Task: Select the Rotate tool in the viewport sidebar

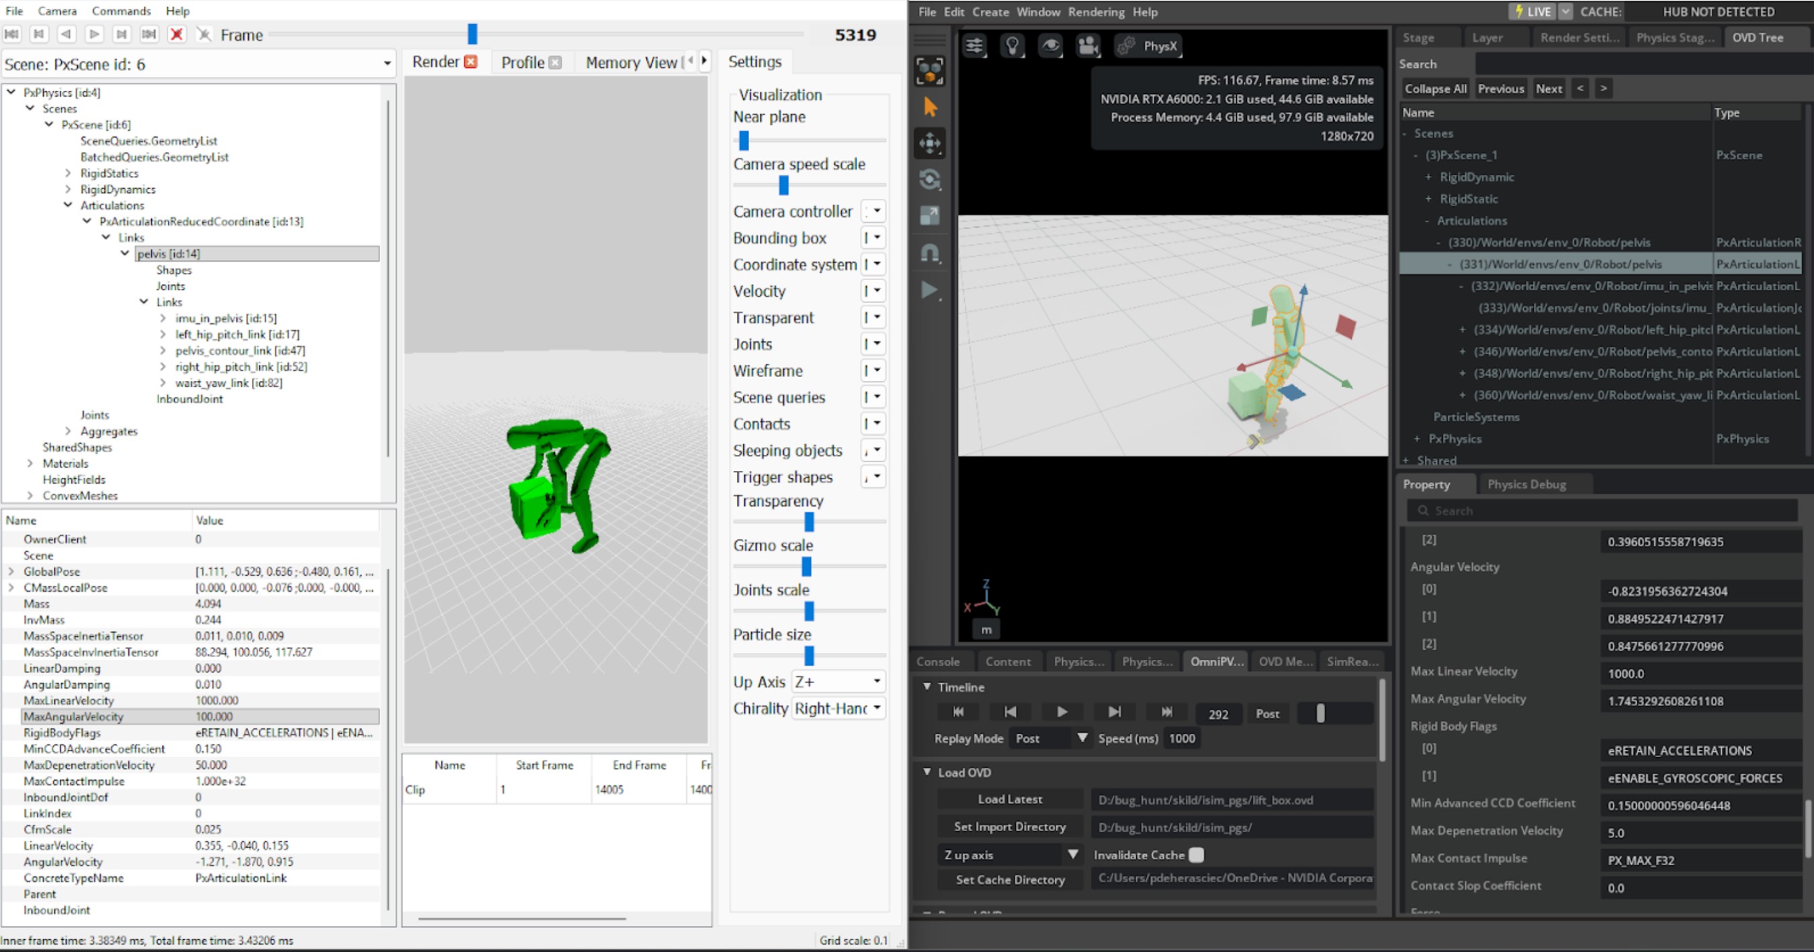Action: (930, 179)
